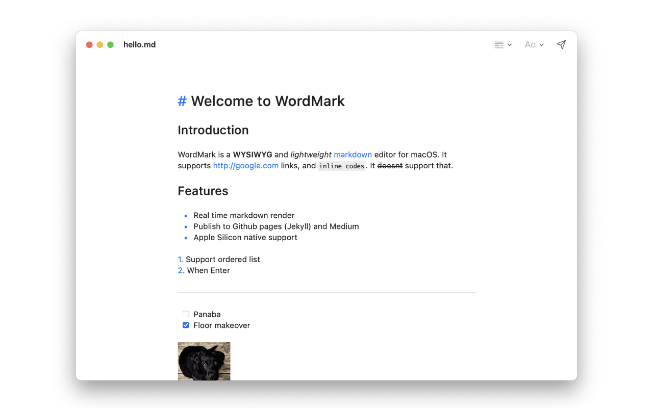The width and height of the screenshot is (653, 408).
Task: Click the Introduction heading
Action: coord(213,130)
